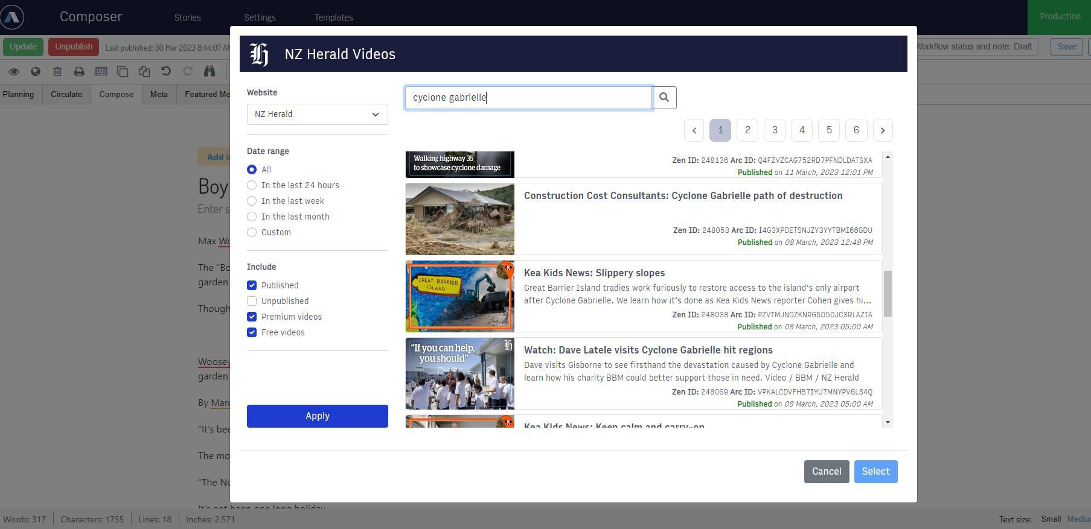The image size is (1091, 529).
Task: Switch to the Meta tab
Action: (x=159, y=95)
